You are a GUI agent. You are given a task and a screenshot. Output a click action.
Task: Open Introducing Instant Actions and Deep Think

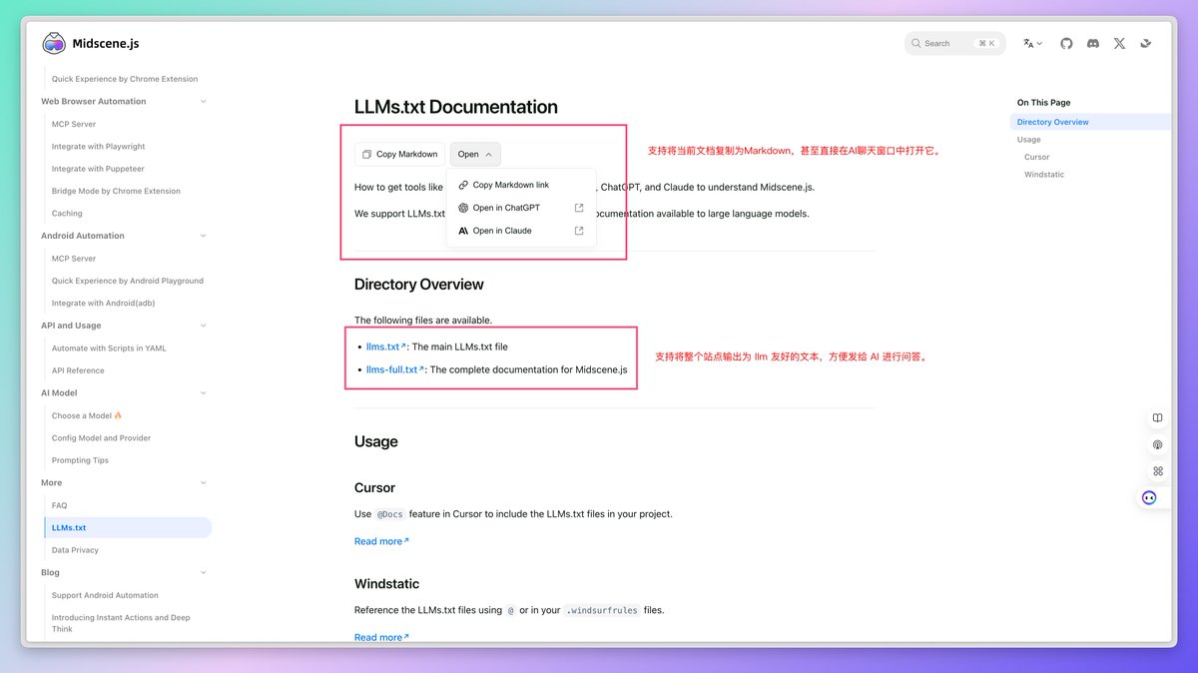pos(121,623)
